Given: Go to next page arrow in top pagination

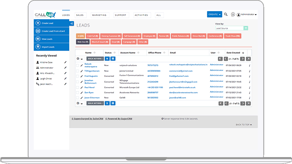Looking at the screenshot, I should [x=242, y=59].
